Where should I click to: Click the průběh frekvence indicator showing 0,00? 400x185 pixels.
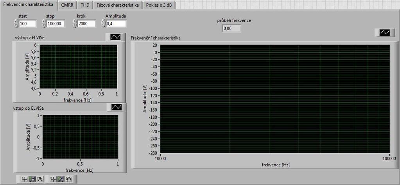pyautogui.click(x=231, y=29)
